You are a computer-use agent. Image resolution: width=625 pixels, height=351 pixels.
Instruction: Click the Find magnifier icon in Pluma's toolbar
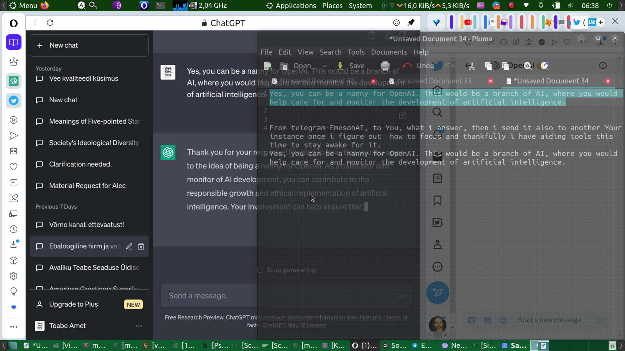pyautogui.click(x=529, y=66)
